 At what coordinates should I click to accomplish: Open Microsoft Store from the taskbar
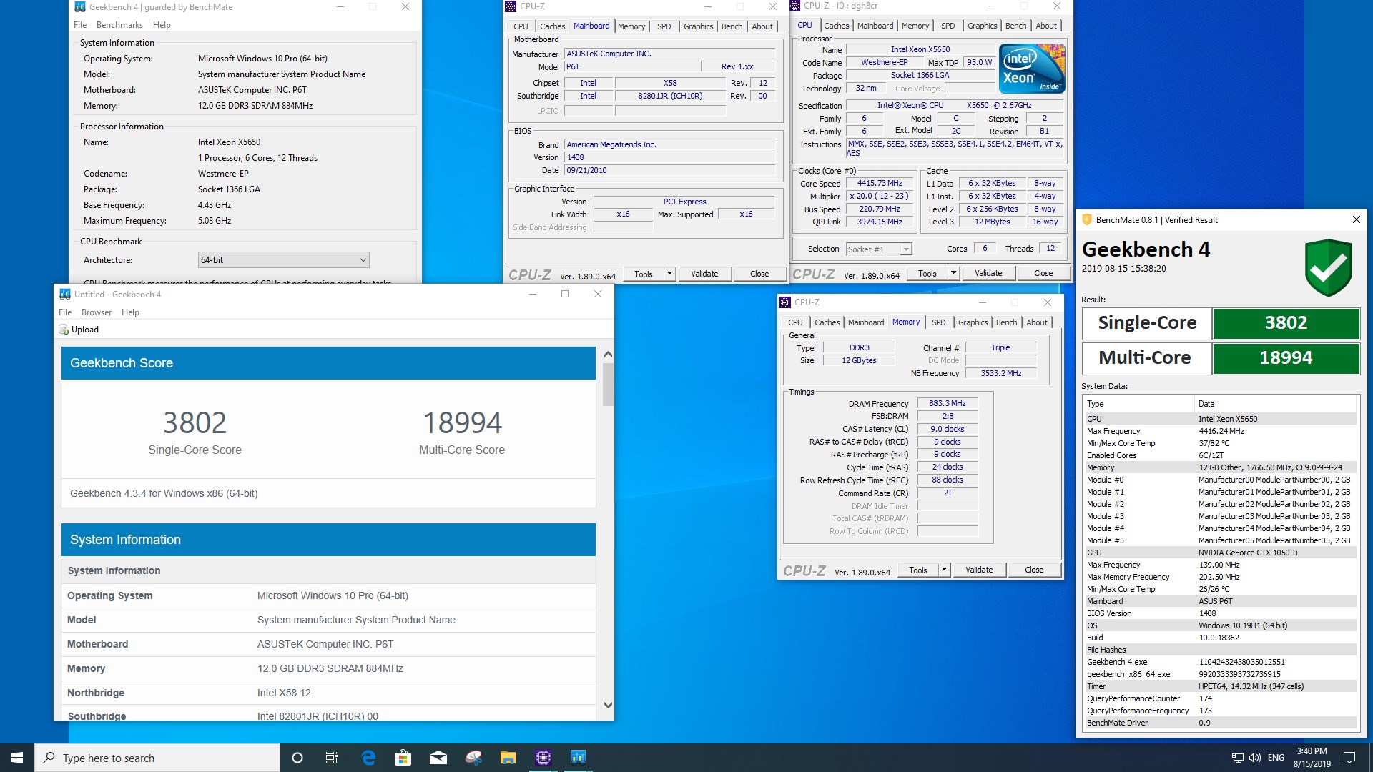point(403,758)
